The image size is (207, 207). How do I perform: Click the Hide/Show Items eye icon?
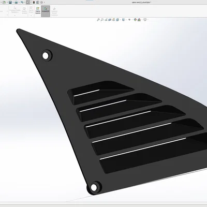tap(129, 20)
